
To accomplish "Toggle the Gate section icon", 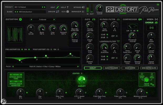I will click(x=94, y=19).
